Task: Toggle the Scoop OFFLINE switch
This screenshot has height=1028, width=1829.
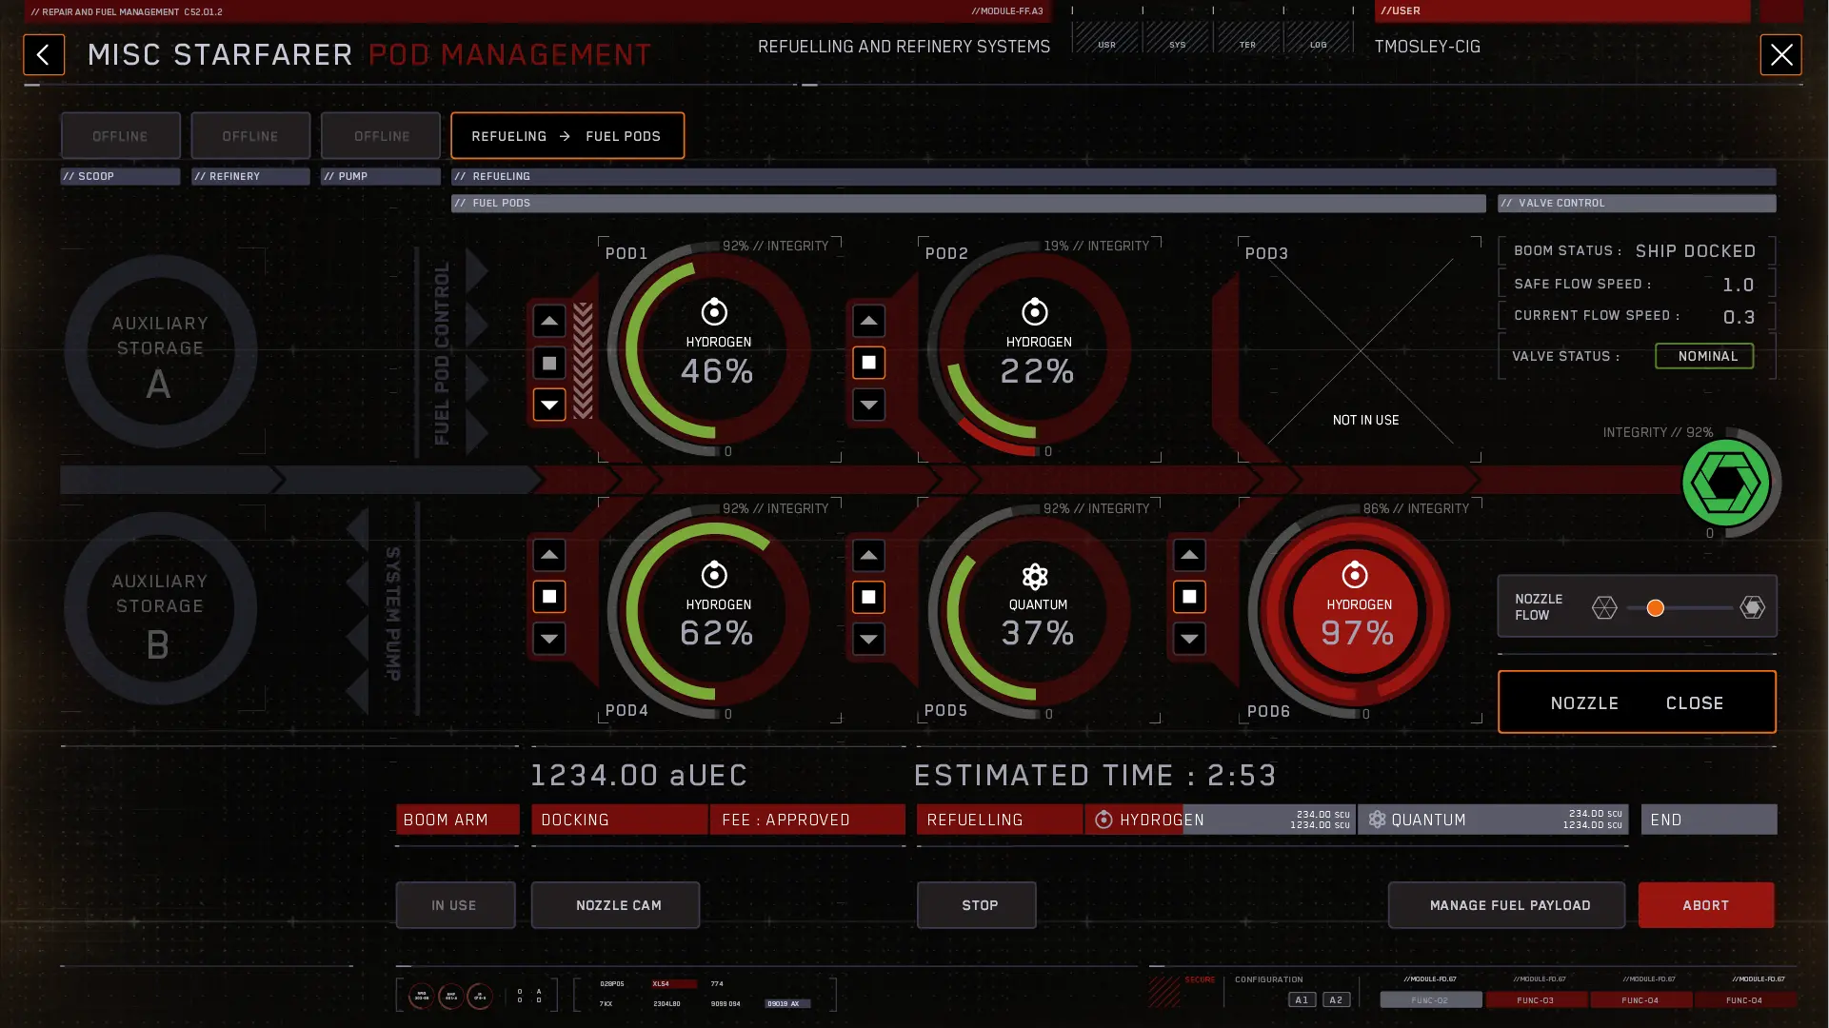Action: [120, 136]
